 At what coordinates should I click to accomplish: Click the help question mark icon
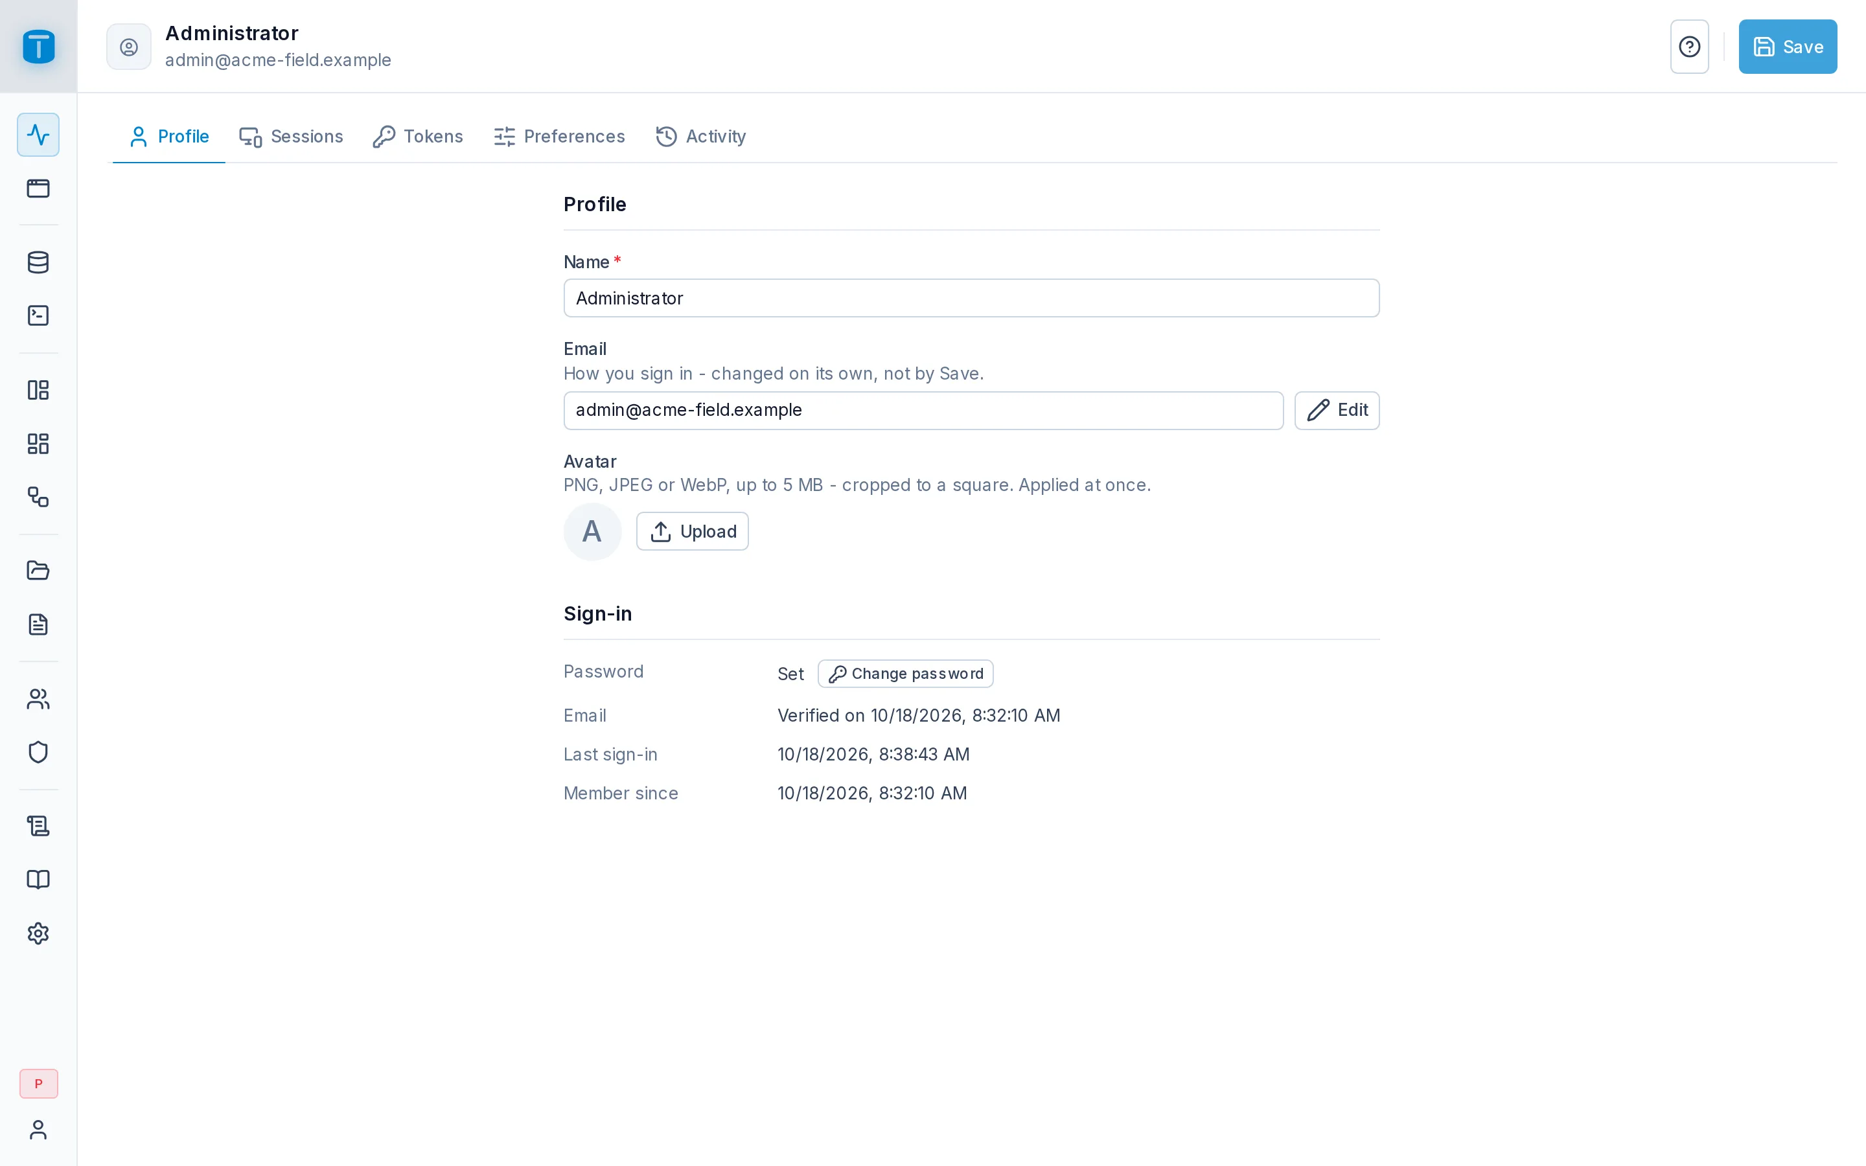1689,47
